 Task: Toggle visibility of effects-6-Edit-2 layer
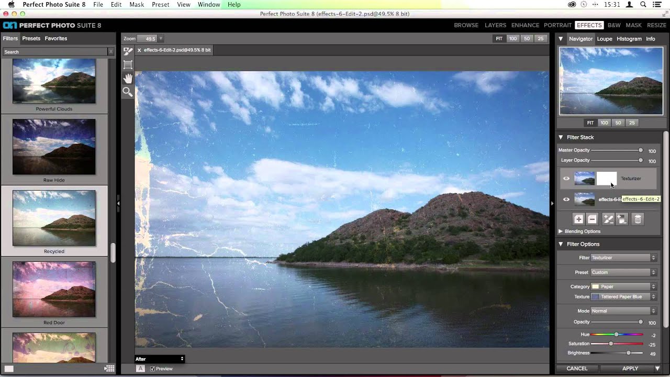point(566,199)
